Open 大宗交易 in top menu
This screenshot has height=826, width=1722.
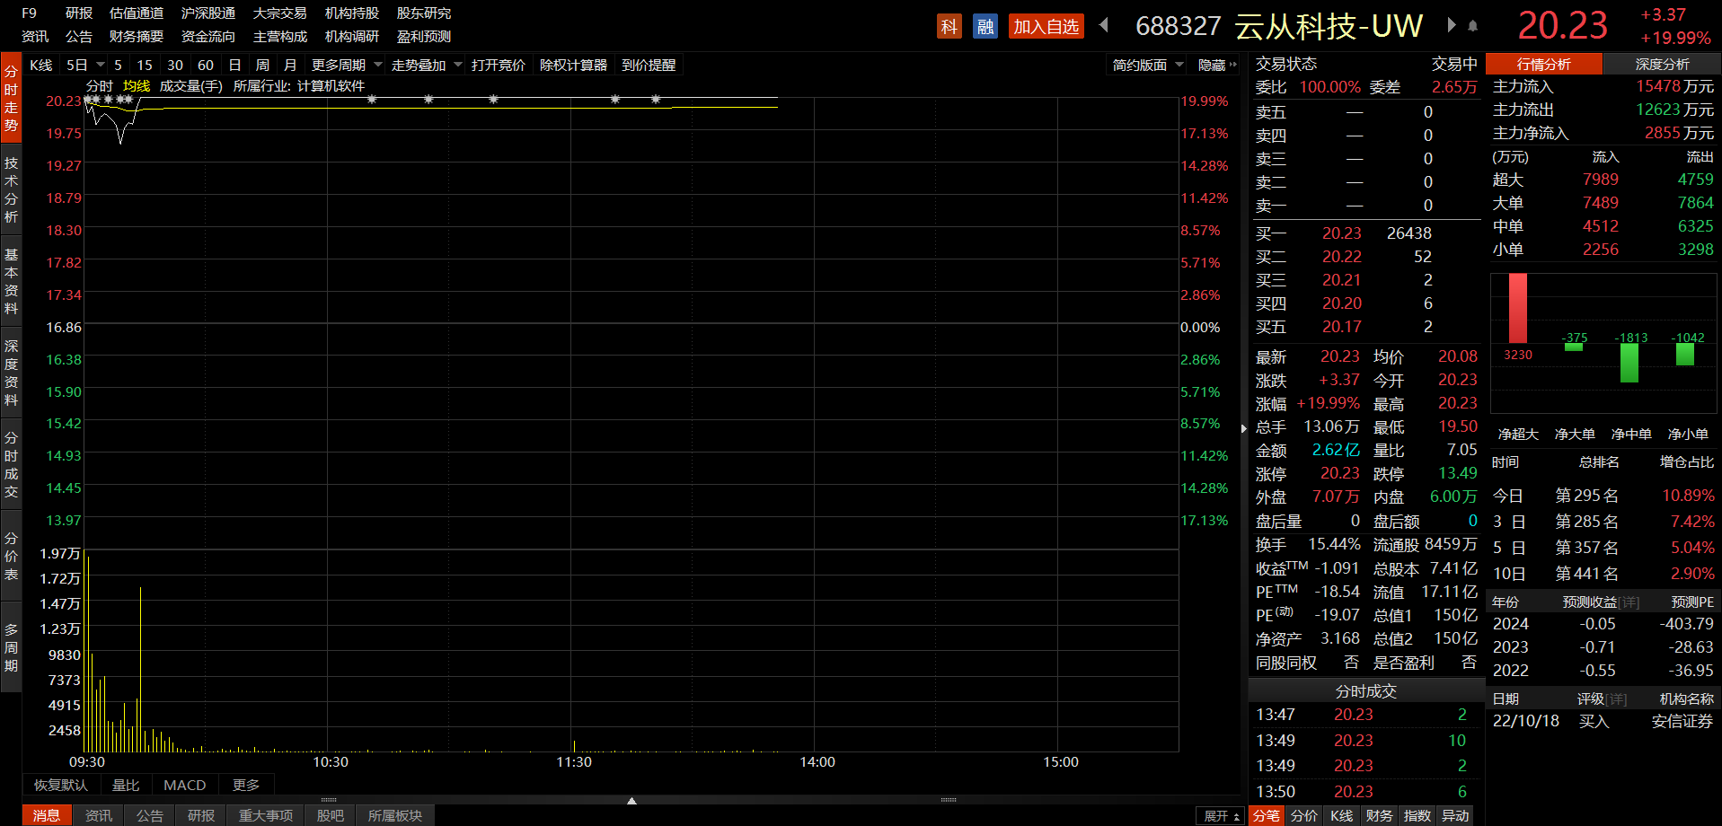(280, 13)
